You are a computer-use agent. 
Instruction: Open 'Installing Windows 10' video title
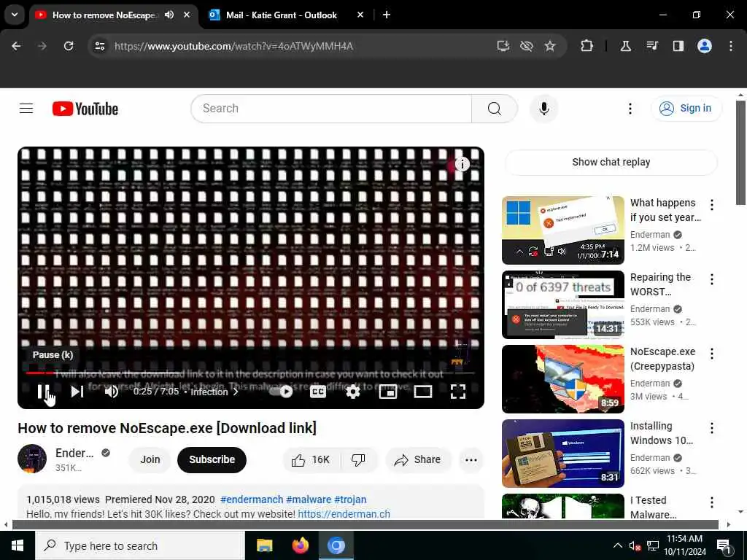pos(661,433)
